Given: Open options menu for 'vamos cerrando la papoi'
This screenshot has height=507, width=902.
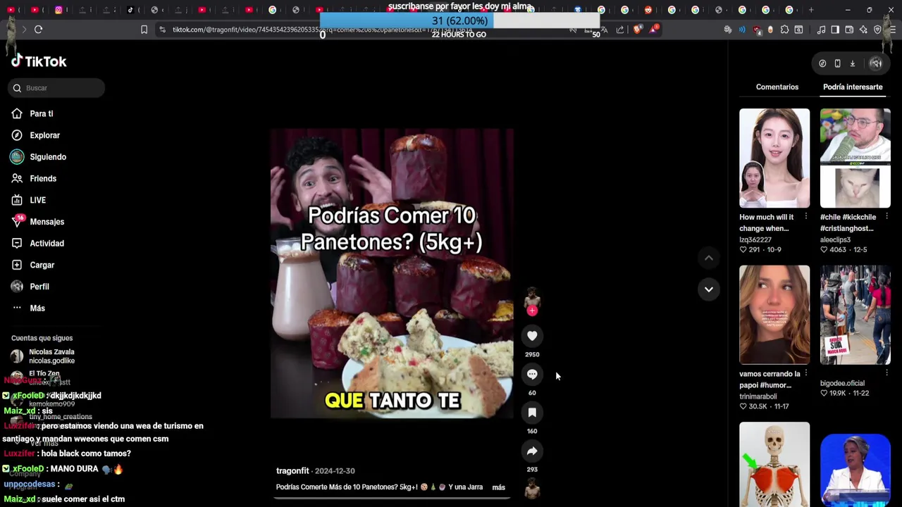Looking at the screenshot, I should (805, 374).
